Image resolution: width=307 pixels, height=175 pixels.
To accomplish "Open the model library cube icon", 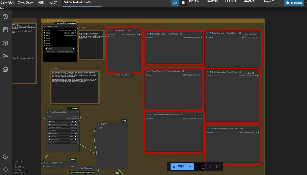I will [x=5, y=43].
